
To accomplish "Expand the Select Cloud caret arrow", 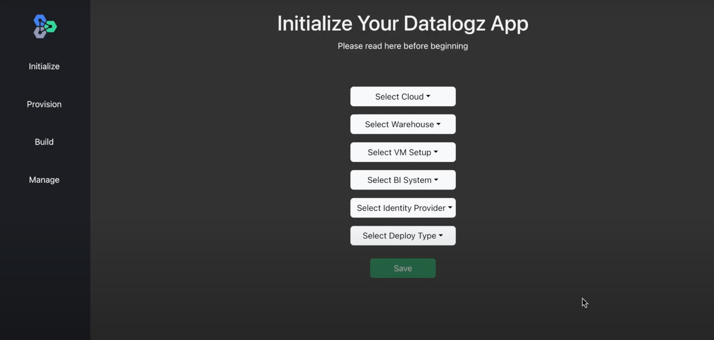I will 428,96.
